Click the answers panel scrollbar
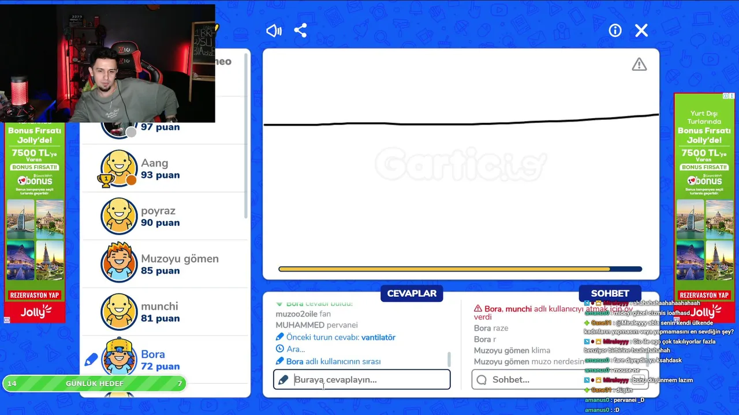The width and height of the screenshot is (739, 415). [x=449, y=359]
